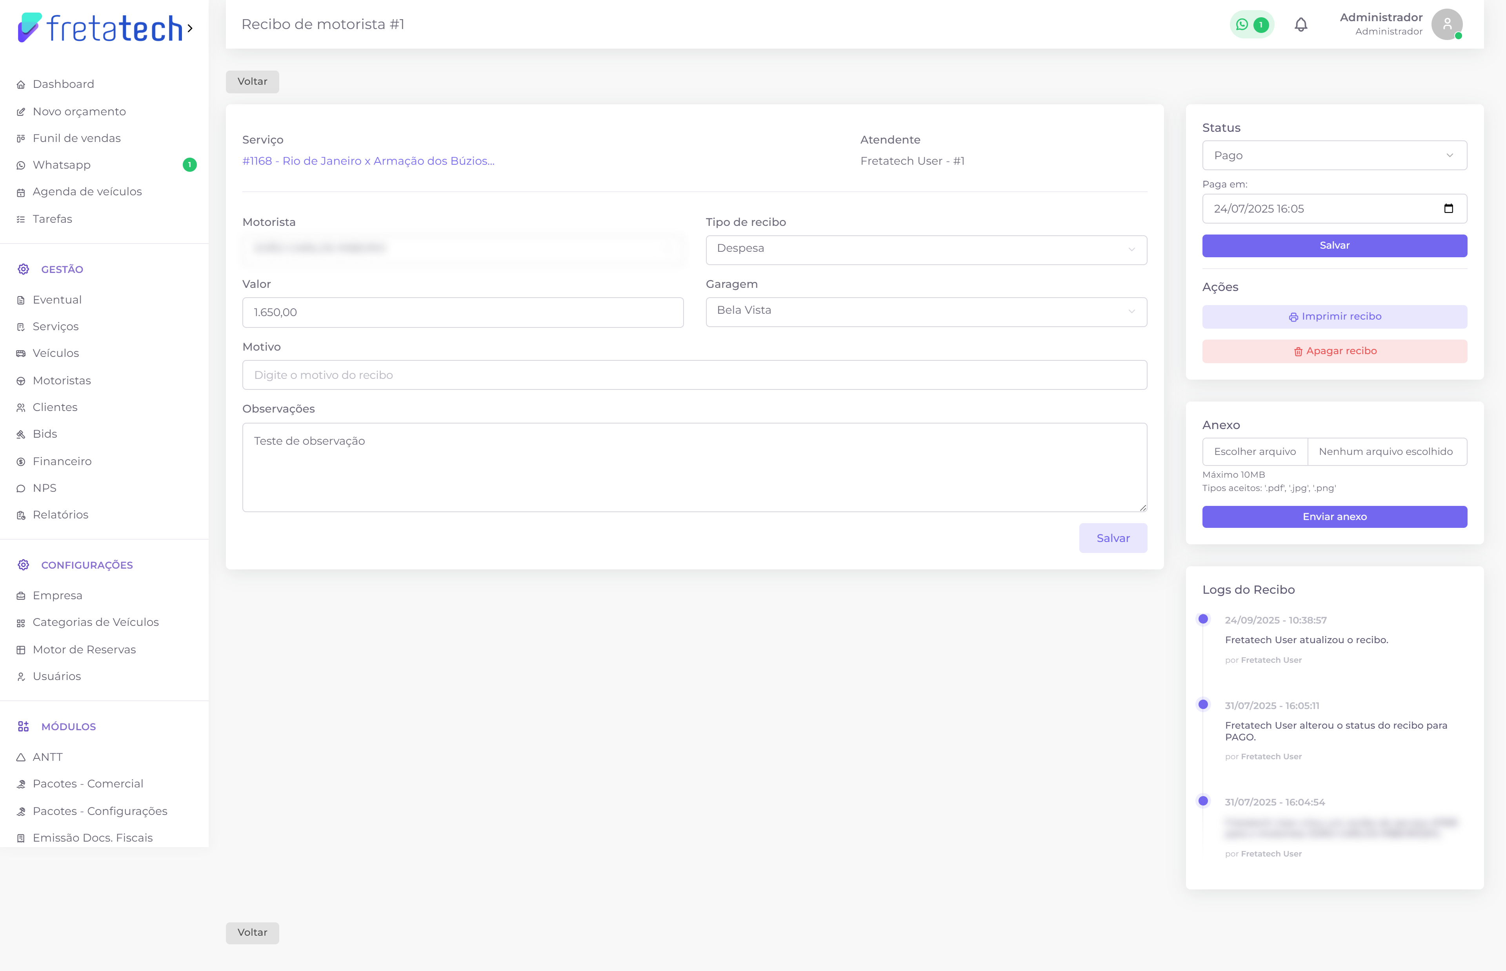This screenshot has width=1506, height=971.
Task: Click the Categorias de Veículos grid icon
Action: [21, 623]
